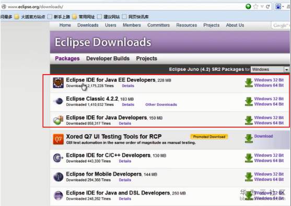
Task: Click Windows 64 Bit for Eclipse Classic
Action: click(x=269, y=104)
